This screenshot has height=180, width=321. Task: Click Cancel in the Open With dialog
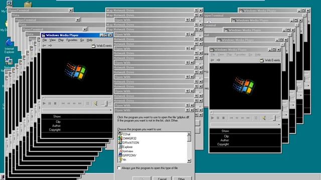click(162, 178)
